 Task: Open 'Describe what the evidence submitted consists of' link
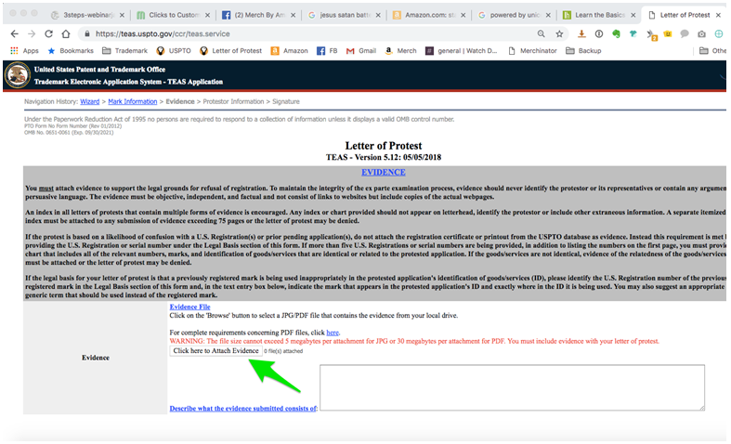242,409
